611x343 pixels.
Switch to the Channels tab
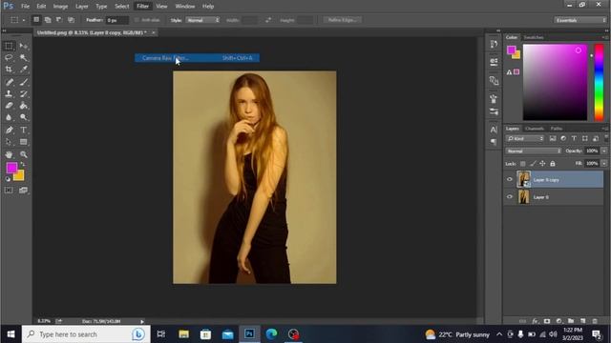click(x=535, y=129)
